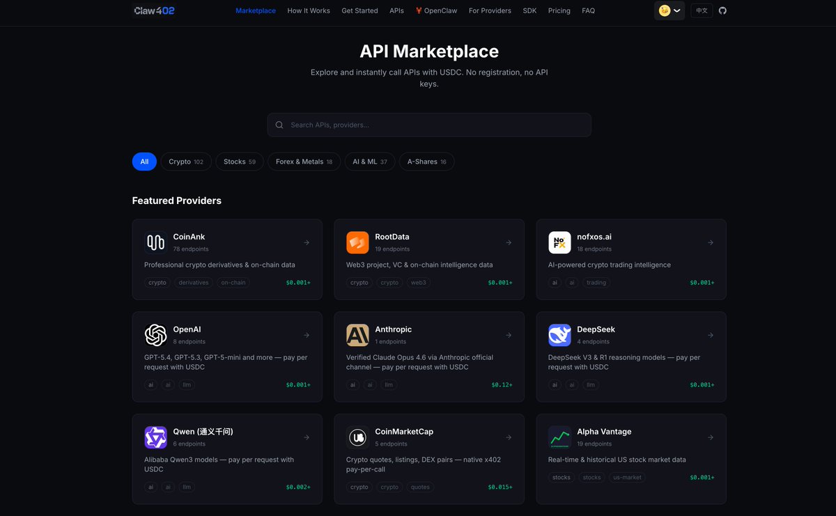Open Get Started page

pyautogui.click(x=359, y=10)
